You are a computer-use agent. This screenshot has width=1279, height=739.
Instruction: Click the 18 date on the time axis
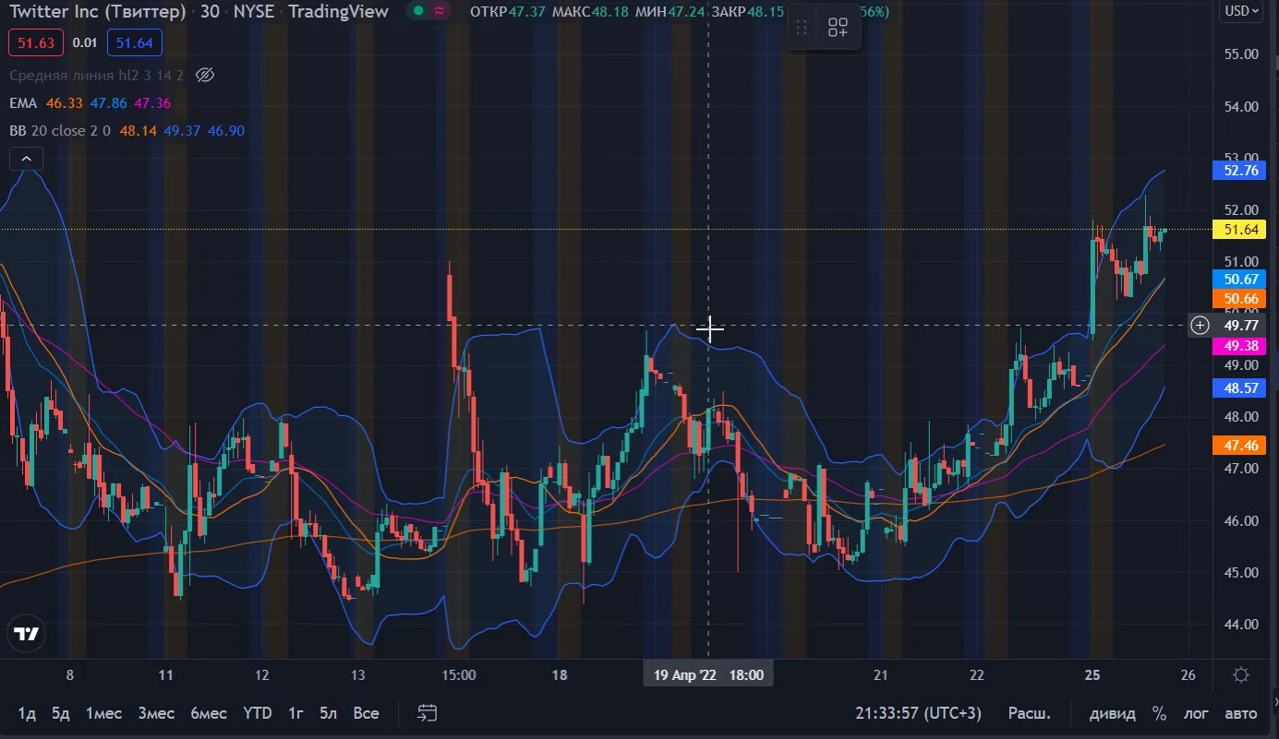pos(560,674)
